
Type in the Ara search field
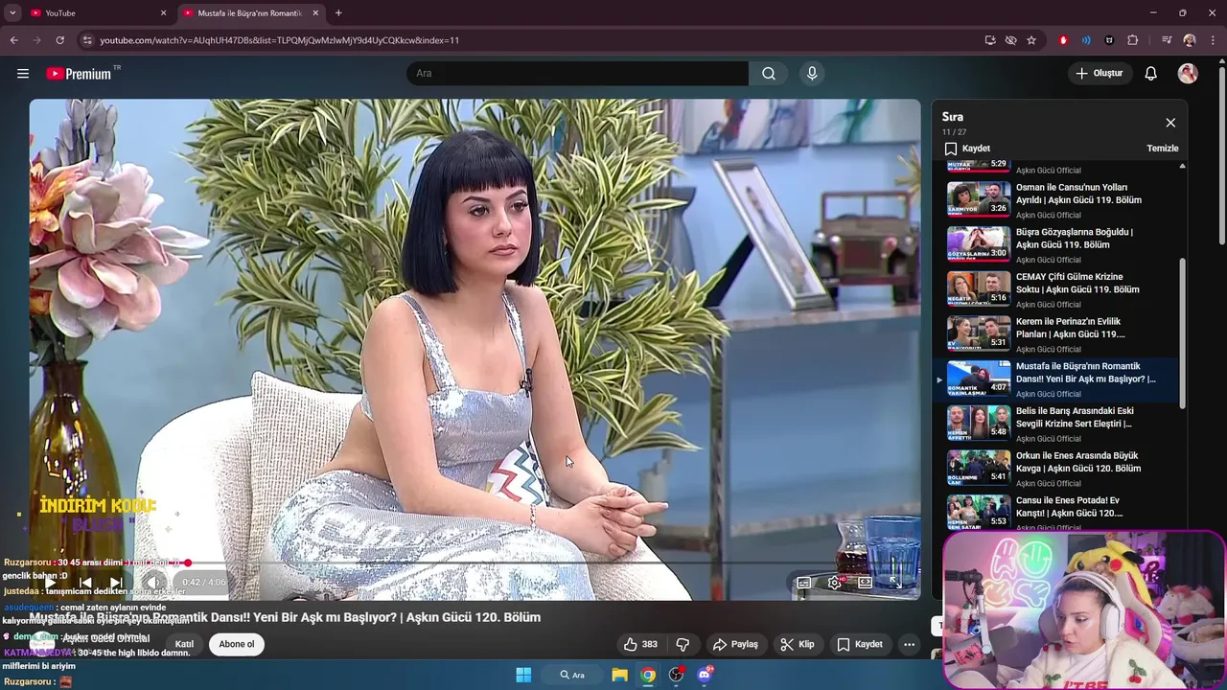click(578, 74)
